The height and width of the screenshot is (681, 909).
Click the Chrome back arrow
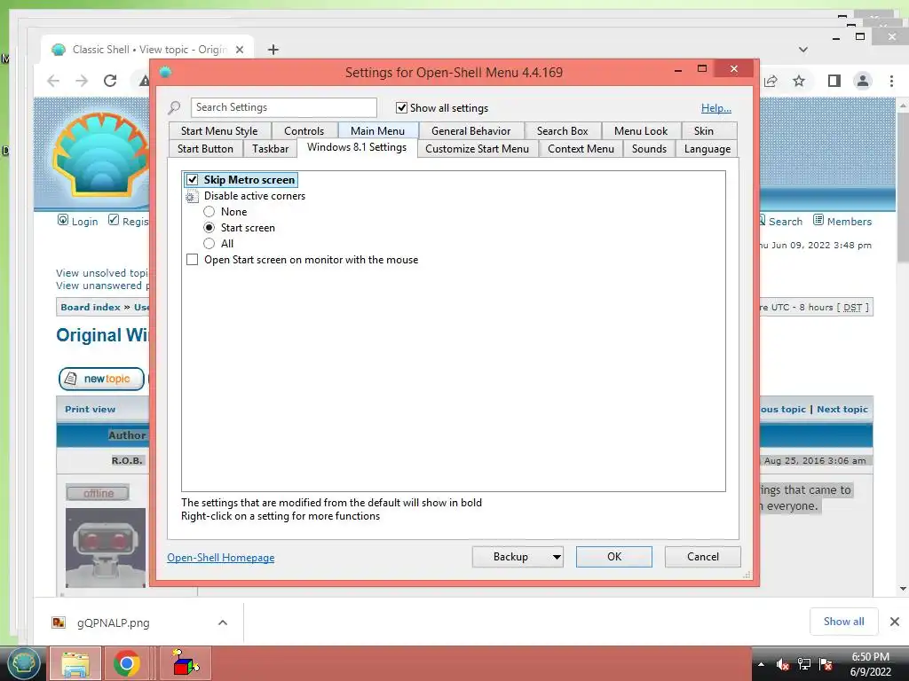click(x=53, y=81)
